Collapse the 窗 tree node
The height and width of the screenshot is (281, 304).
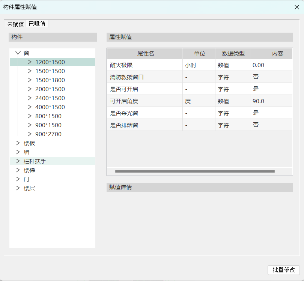[x=18, y=53]
